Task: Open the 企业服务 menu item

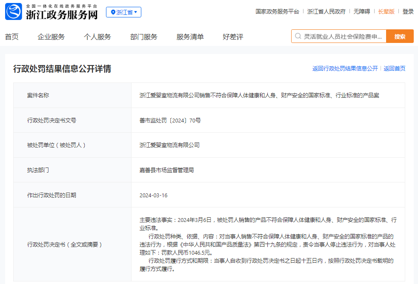Action: tap(51, 37)
